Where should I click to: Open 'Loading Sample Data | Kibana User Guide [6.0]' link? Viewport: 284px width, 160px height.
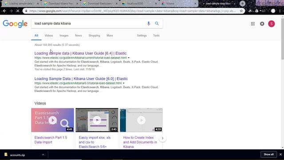click(81, 79)
